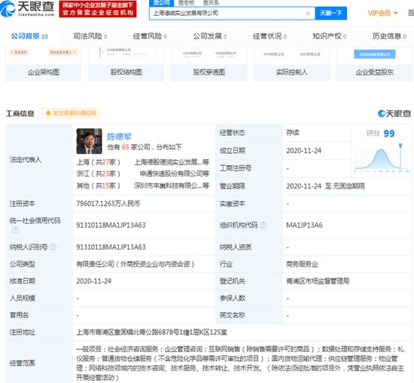Click the 65 companies count link
The image size is (414, 383).
coord(126,147)
